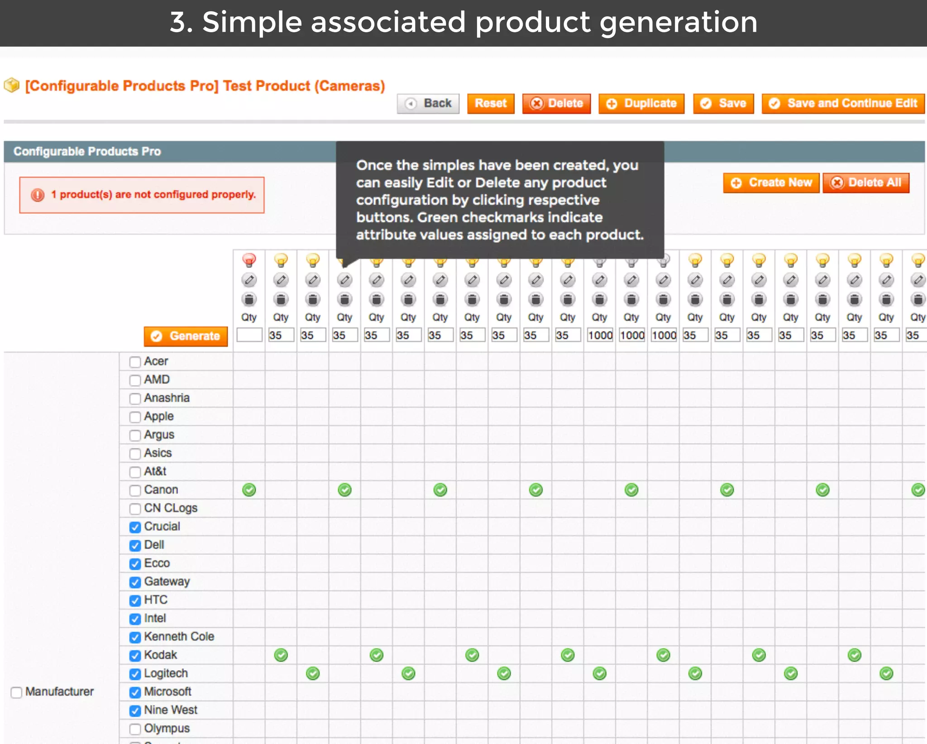Click the Kenneth Cole label
927x744 pixels.
click(x=179, y=637)
